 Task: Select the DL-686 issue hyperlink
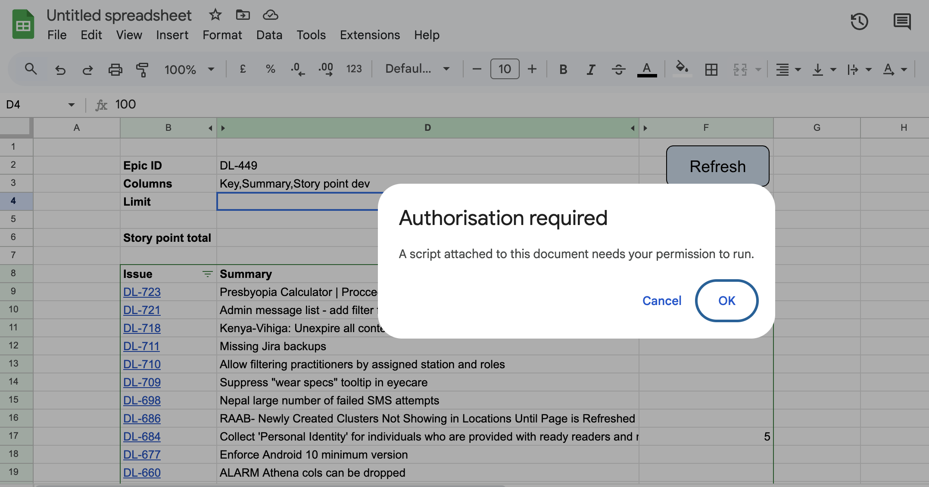(x=141, y=418)
